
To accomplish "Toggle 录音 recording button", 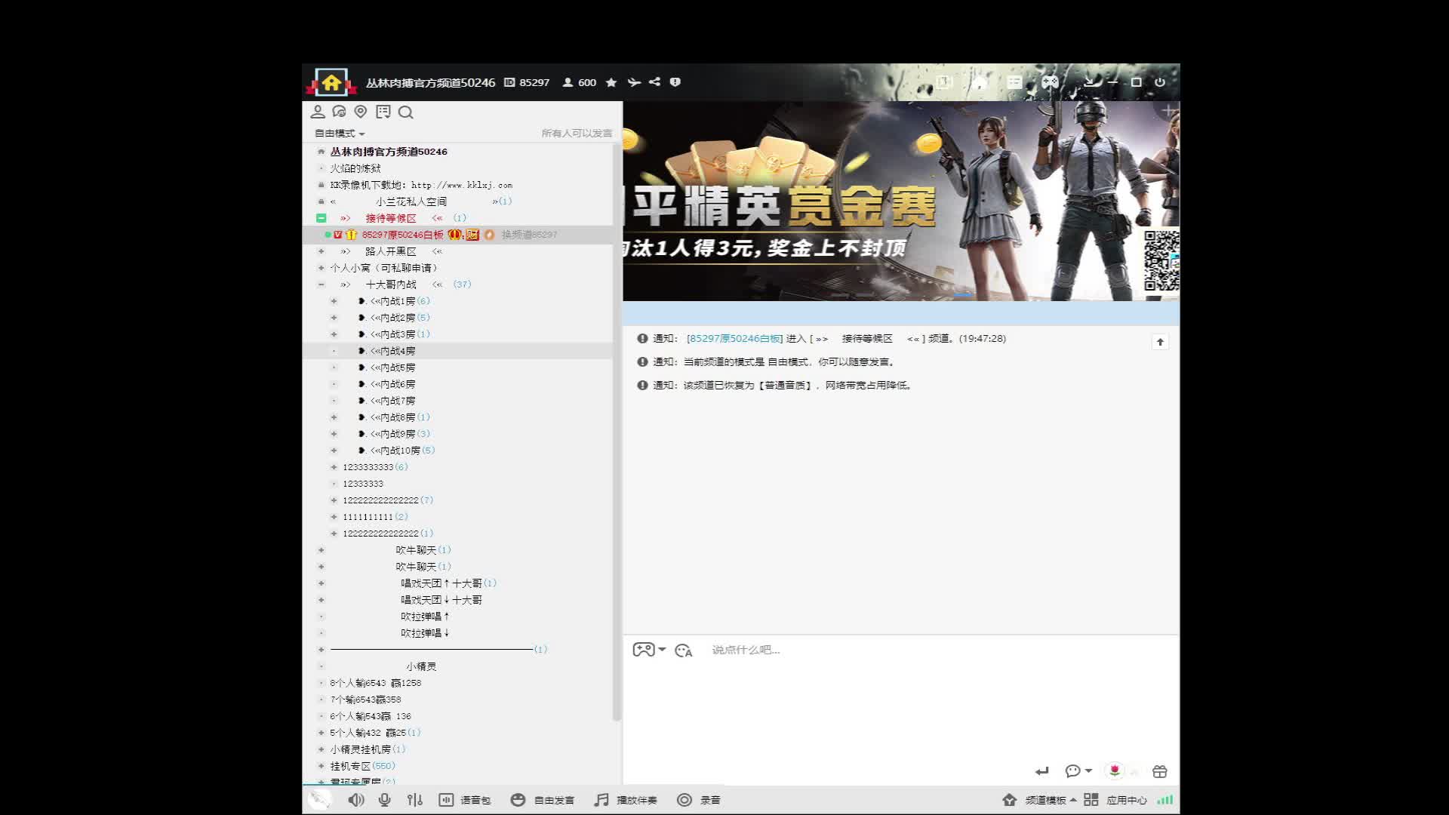I will pyautogui.click(x=699, y=800).
